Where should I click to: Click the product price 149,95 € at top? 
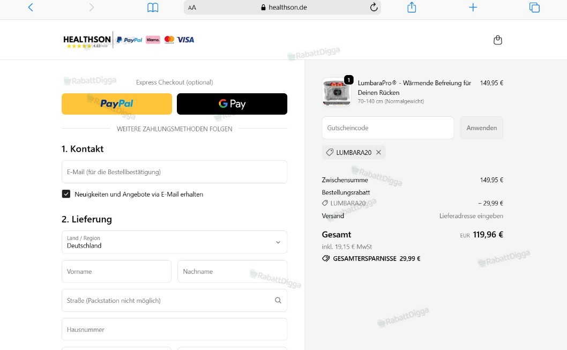coord(491,83)
